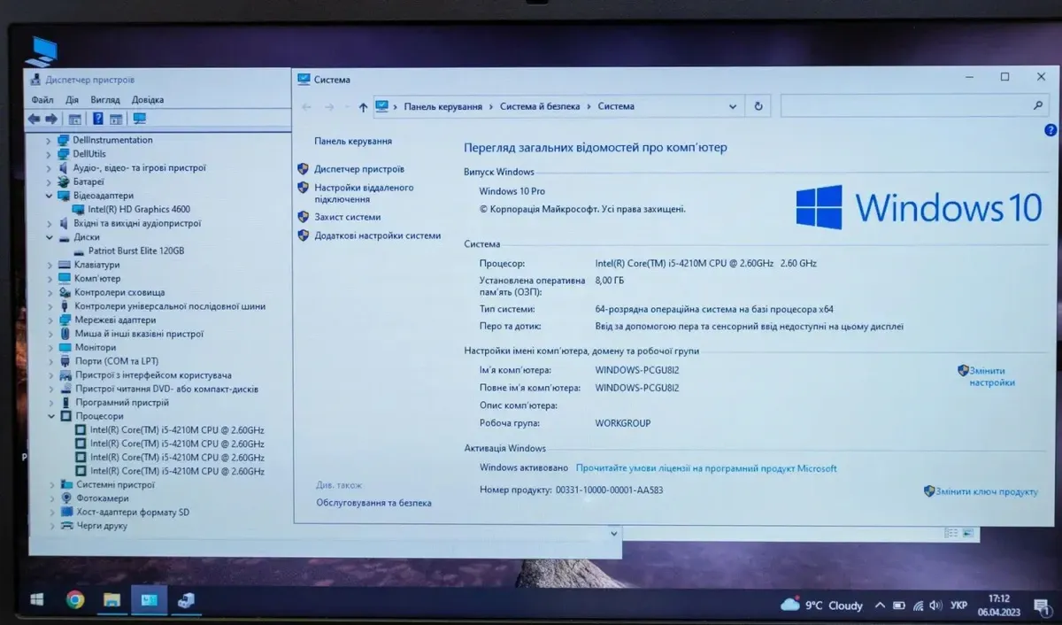Click the Up arrow in System window navigation
Screen dimensions: 1062x625
coord(363,107)
